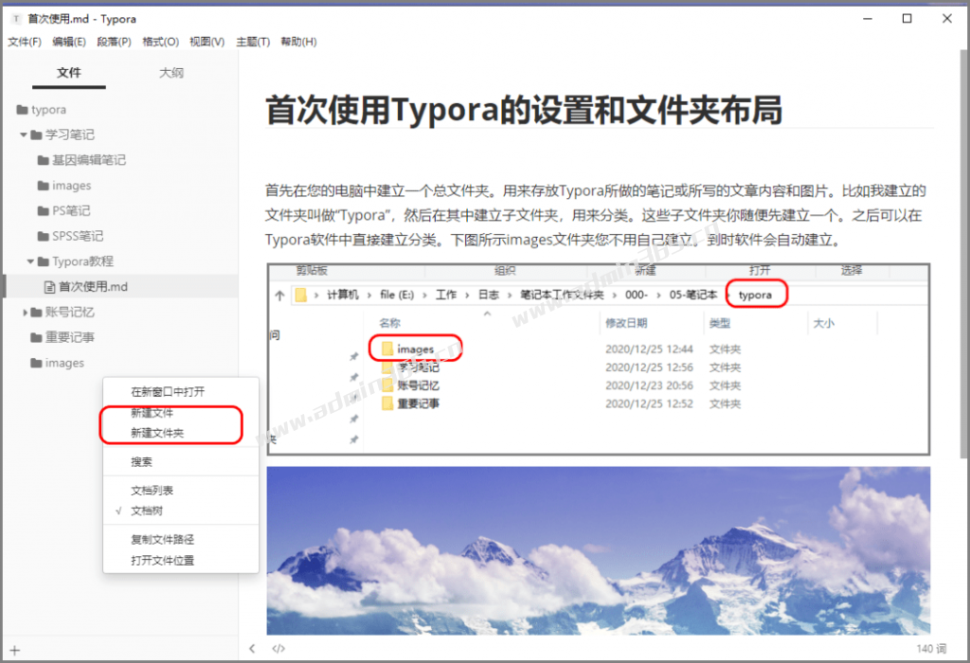Screen dimensions: 970x663
Task: Click the Typora教程 folder icon
Action: coord(44,261)
